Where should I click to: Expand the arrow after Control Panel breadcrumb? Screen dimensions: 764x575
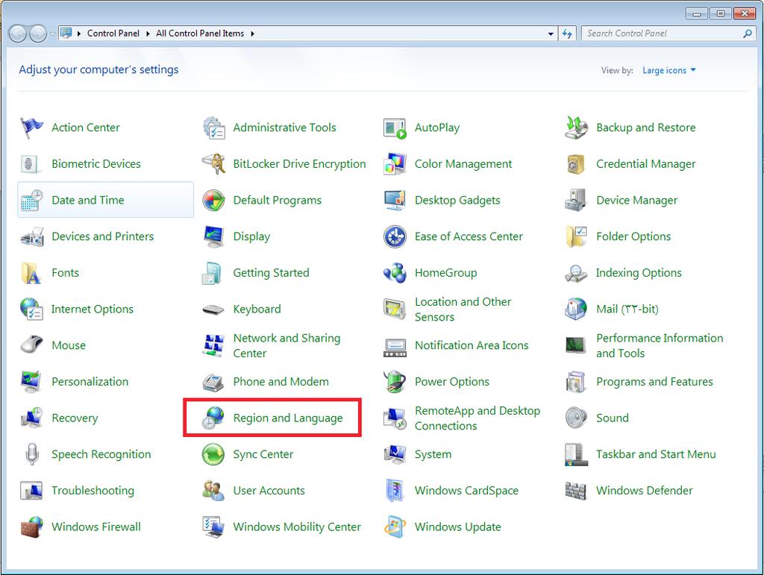[x=148, y=34]
